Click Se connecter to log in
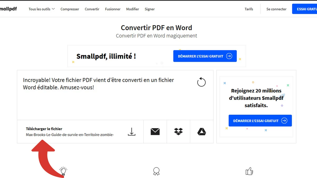Screen dimensions: 317x178 coord(276,9)
